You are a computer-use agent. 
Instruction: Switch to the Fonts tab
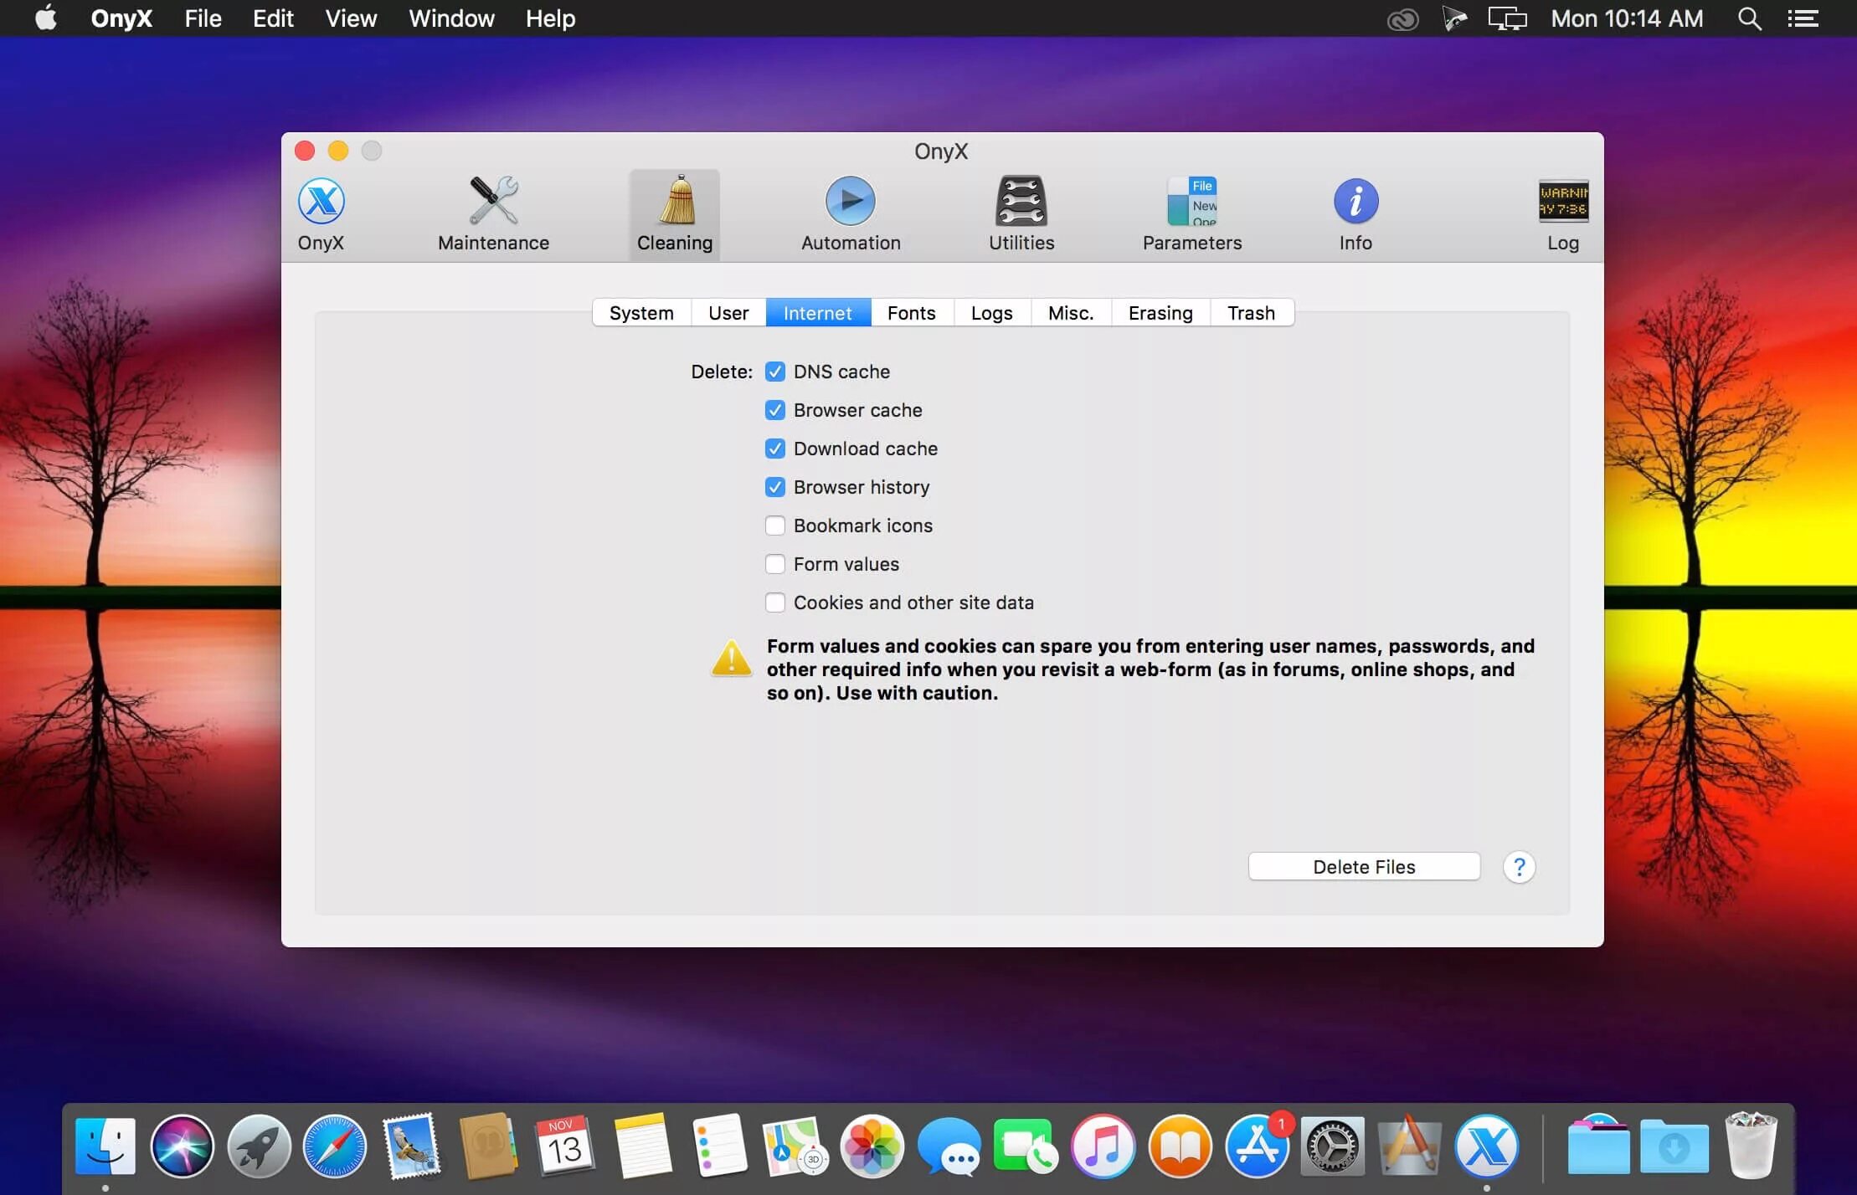[911, 313]
